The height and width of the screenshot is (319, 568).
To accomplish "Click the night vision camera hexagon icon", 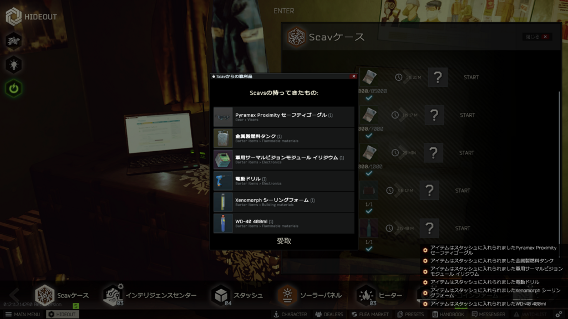I will coord(13,40).
